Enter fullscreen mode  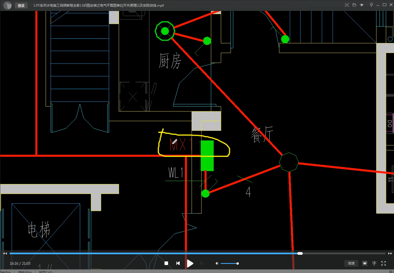tap(384, 263)
